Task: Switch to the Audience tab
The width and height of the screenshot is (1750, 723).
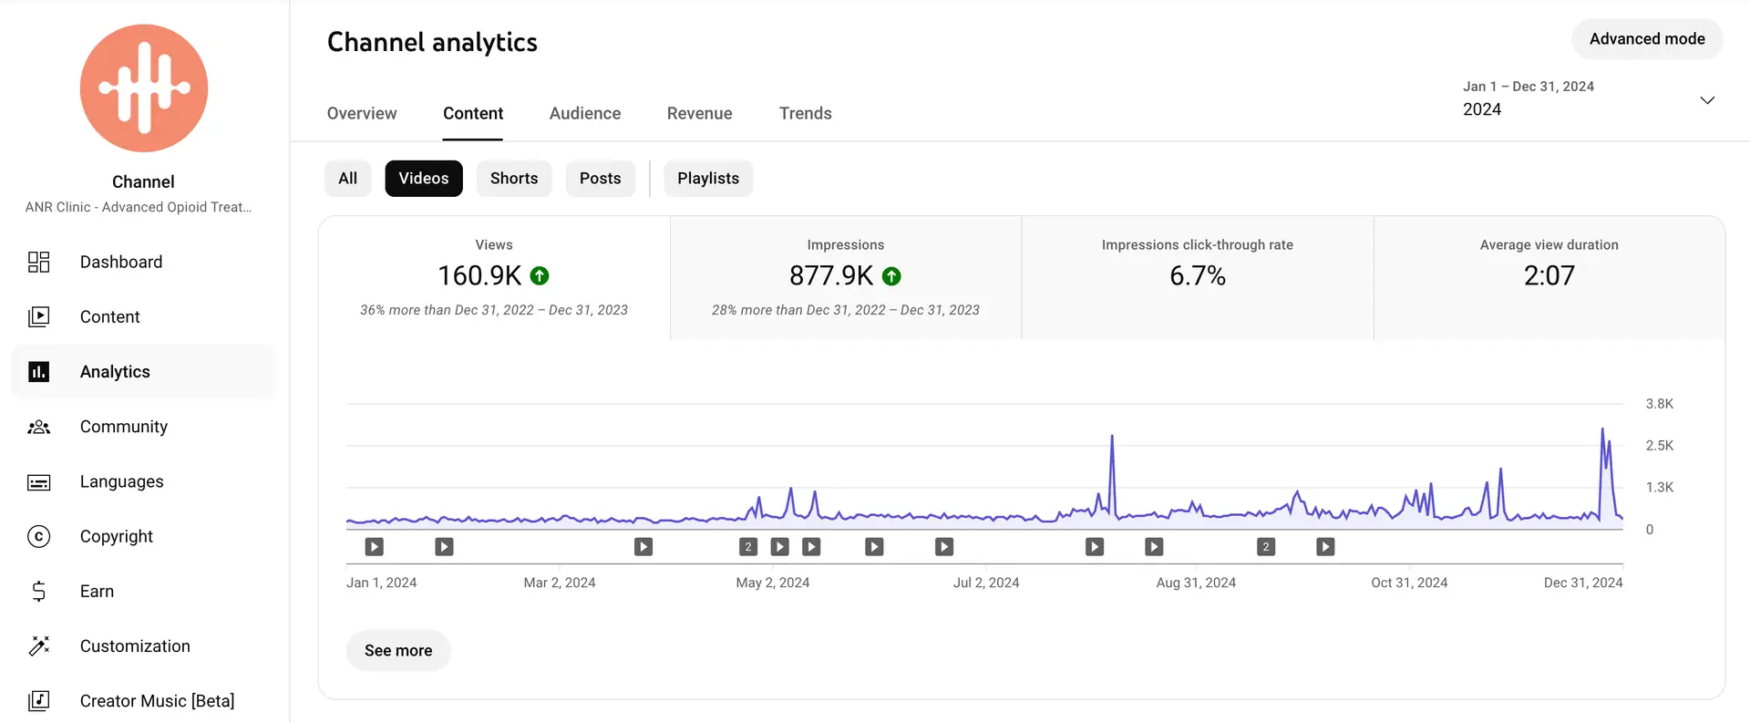Action: click(x=584, y=114)
